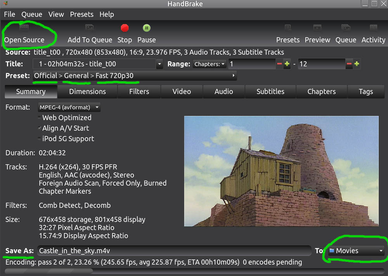Open the Help menu
Viewport: 388px width, 276px height.
tap(107, 14)
